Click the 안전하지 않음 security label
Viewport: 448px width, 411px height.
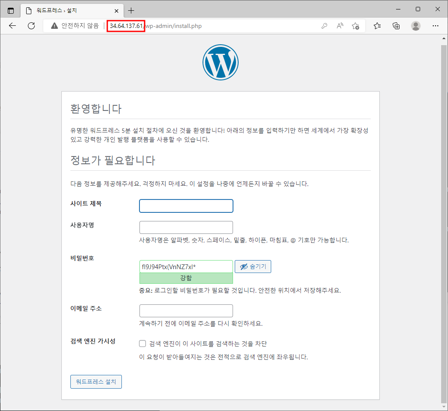pyautogui.click(x=80, y=26)
